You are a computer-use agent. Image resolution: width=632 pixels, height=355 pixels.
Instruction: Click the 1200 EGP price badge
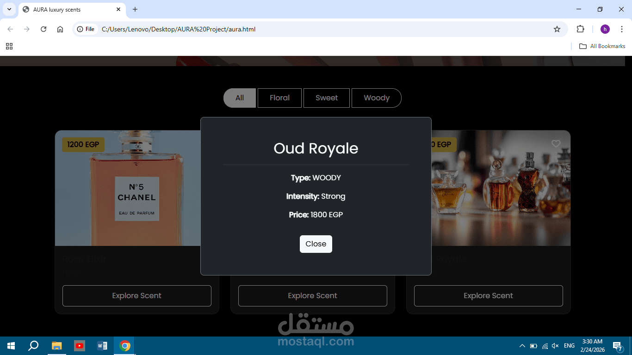pos(83,145)
